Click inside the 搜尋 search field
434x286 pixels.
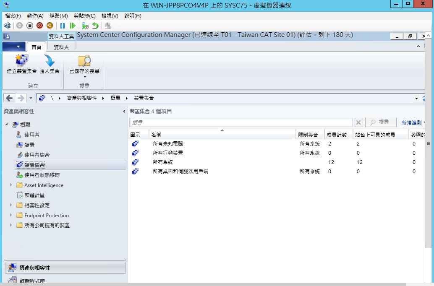tap(241, 122)
